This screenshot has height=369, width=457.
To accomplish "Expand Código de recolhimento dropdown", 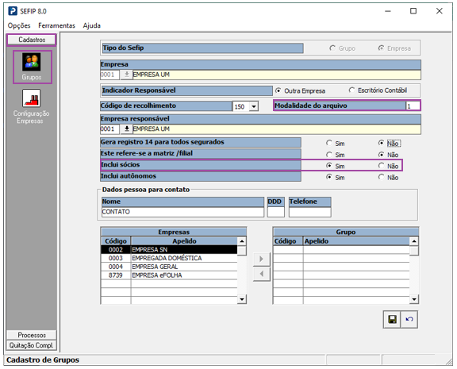I will click(x=254, y=106).
